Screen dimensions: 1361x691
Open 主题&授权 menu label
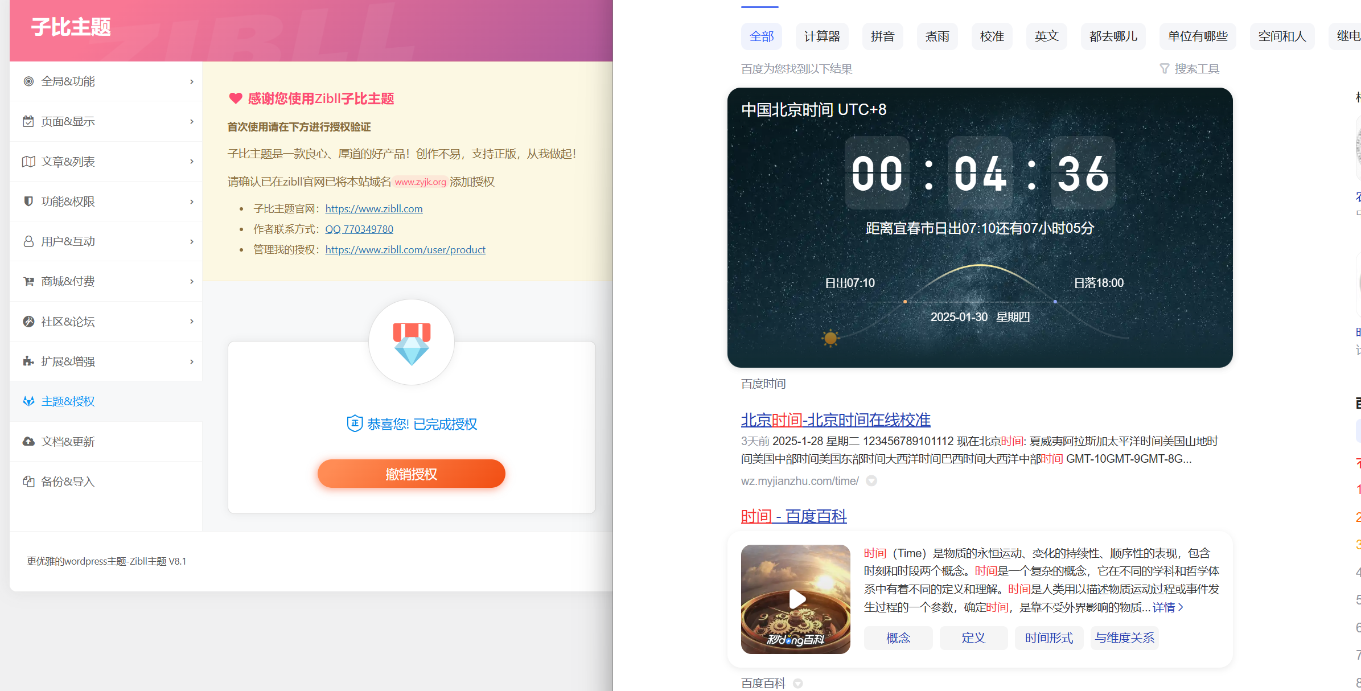(x=68, y=401)
